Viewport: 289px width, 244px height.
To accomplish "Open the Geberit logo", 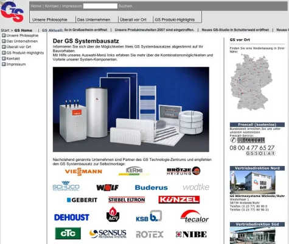I will coord(82,200).
